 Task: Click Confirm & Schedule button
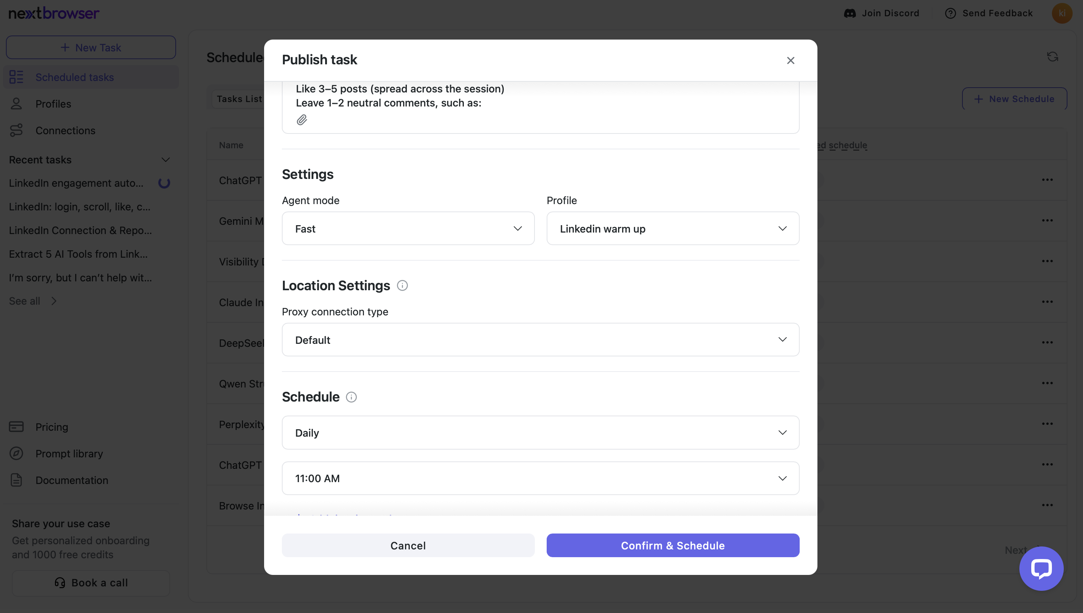tap(672, 546)
